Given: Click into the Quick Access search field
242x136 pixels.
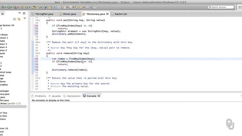Looking at the screenshot, I should [221, 7].
